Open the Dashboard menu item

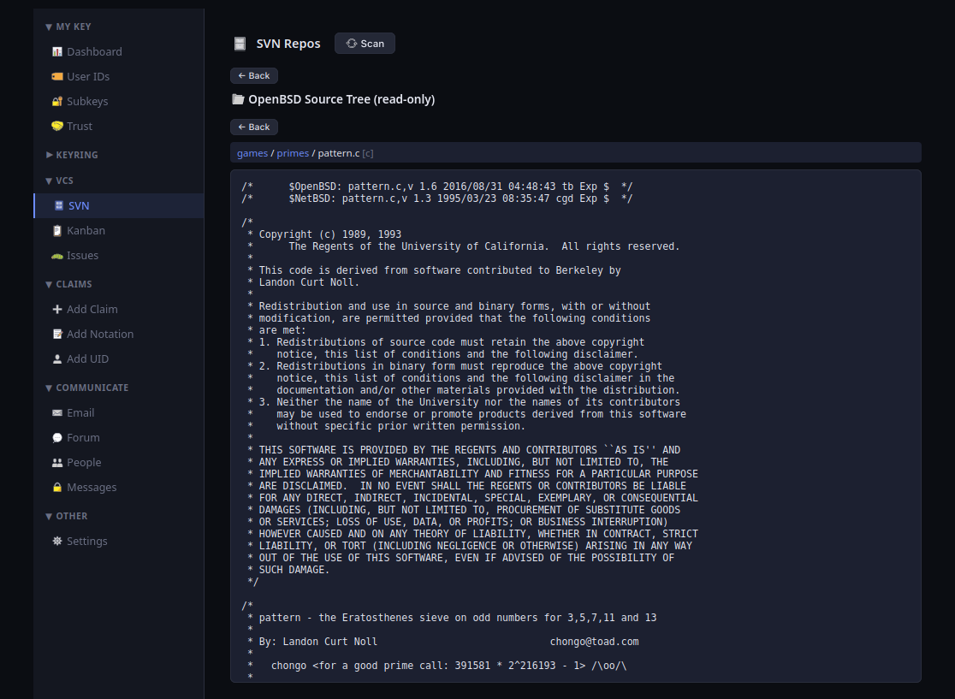point(119,51)
